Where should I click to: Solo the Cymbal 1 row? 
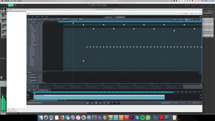(x=39, y=59)
